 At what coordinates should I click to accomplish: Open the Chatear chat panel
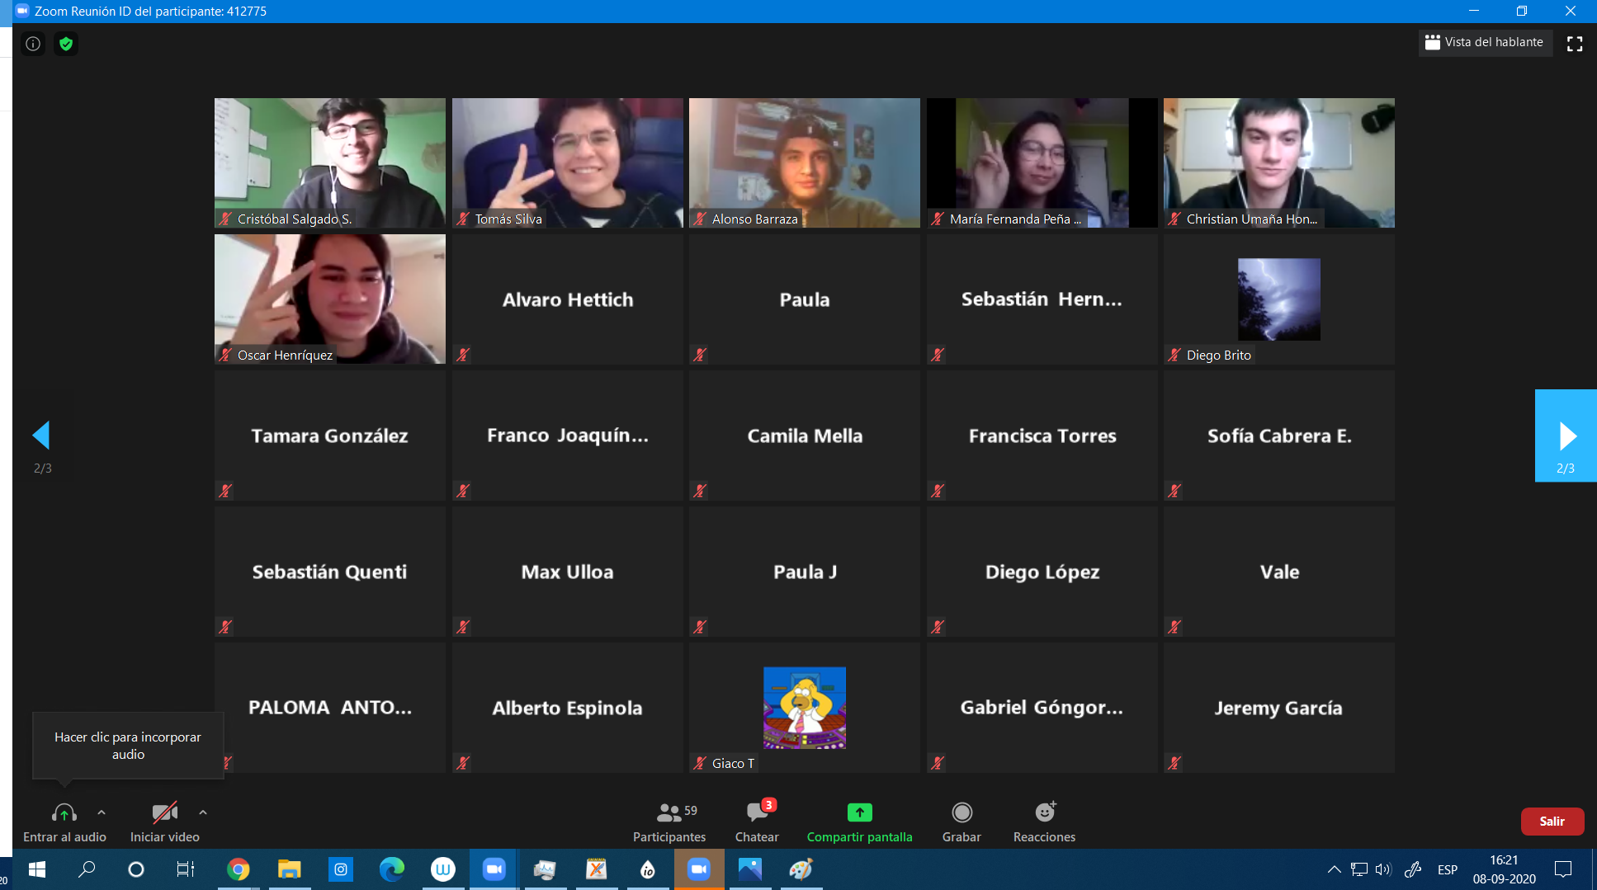tap(756, 822)
